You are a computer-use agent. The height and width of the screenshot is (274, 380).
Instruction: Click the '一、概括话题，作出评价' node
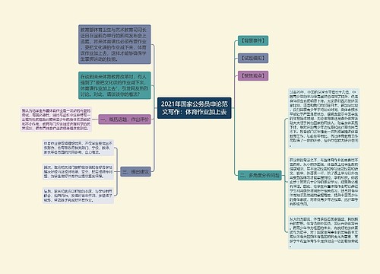[x=125, y=119]
